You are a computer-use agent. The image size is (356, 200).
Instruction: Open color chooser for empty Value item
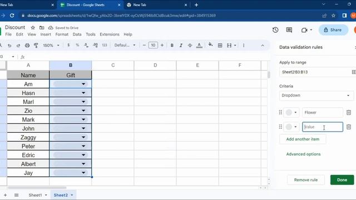291,127
